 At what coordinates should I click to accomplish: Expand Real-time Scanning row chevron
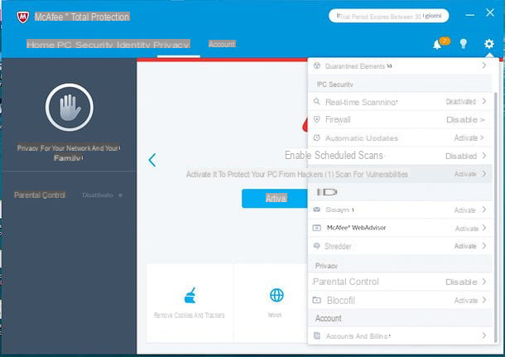click(x=484, y=101)
